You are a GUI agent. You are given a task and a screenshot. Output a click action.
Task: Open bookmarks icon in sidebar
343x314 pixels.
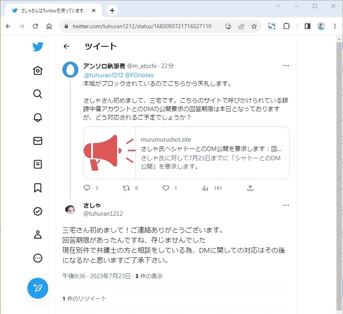[38, 188]
